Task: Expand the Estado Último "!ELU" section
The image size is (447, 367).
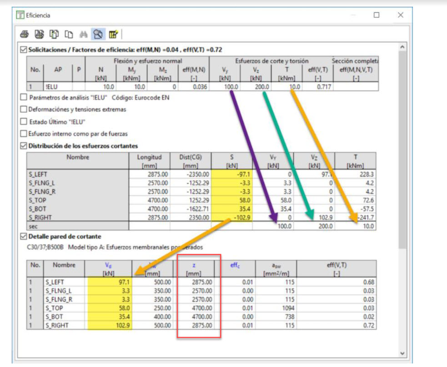Action: (x=24, y=121)
